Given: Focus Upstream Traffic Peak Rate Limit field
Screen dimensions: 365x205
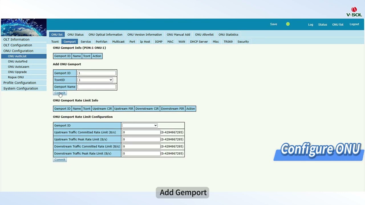Looking at the screenshot, I should (x=141, y=140).
